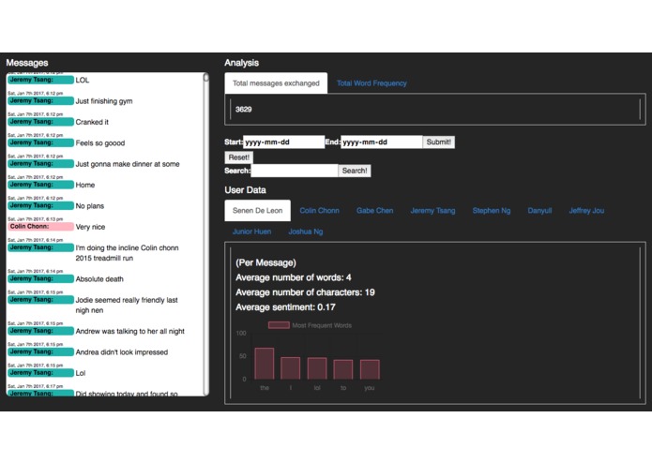Select 'Andrew was talking to her all night'
This screenshot has height=463, width=652.
point(130,332)
